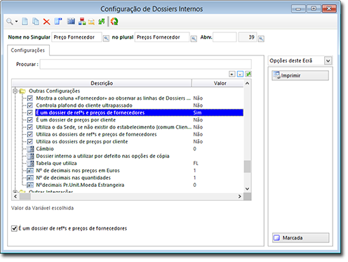Toggle checkbox for Mostra a coluna Fornecedor

click(x=30, y=98)
